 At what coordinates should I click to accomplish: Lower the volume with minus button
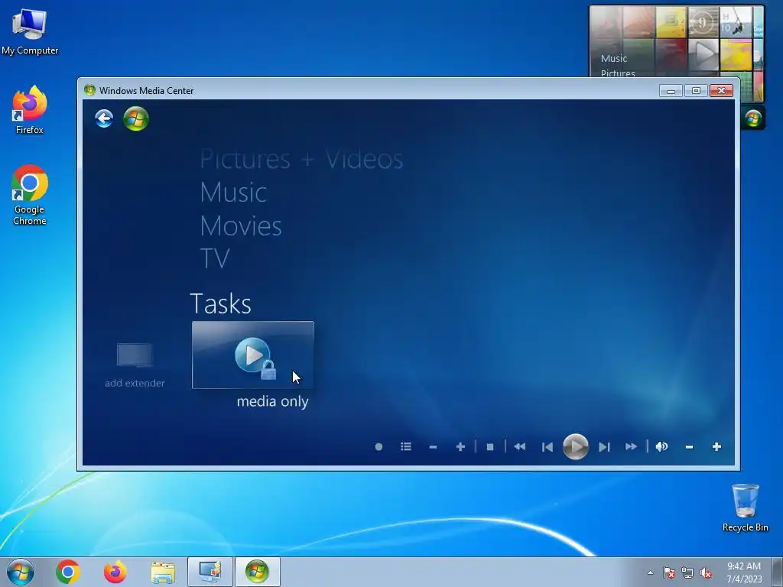click(689, 446)
